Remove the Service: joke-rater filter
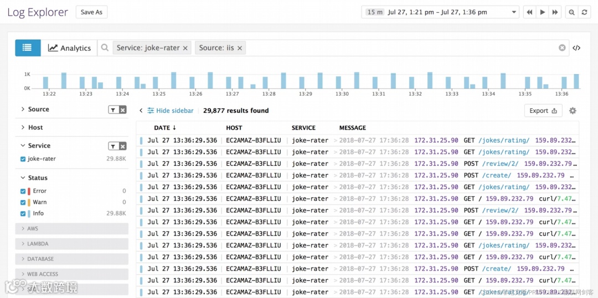This screenshot has width=598, height=298. tap(185, 48)
